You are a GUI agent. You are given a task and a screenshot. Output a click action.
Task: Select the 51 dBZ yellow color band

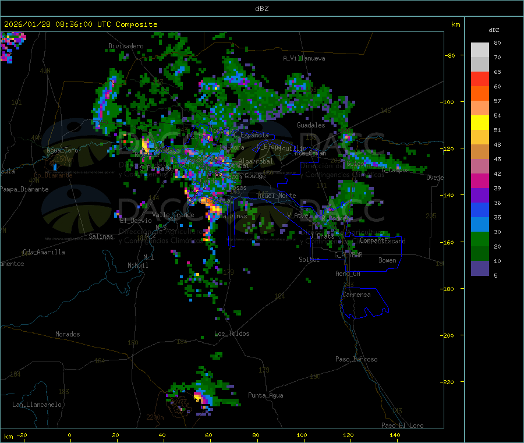pyautogui.click(x=480, y=123)
